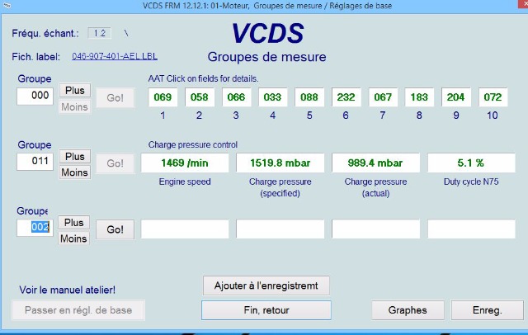Click the Go! button for group 000
The width and height of the screenshot is (528, 335).
115,97
